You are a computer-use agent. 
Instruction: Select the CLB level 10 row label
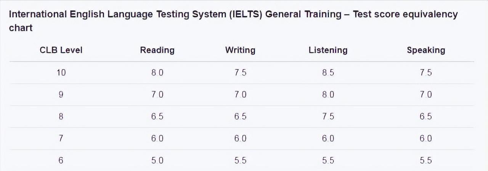tap(61, 73)
